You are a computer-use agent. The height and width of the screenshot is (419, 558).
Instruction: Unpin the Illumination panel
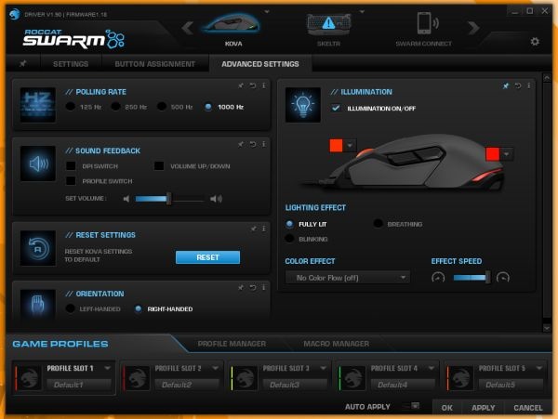[x=506, y=85]
